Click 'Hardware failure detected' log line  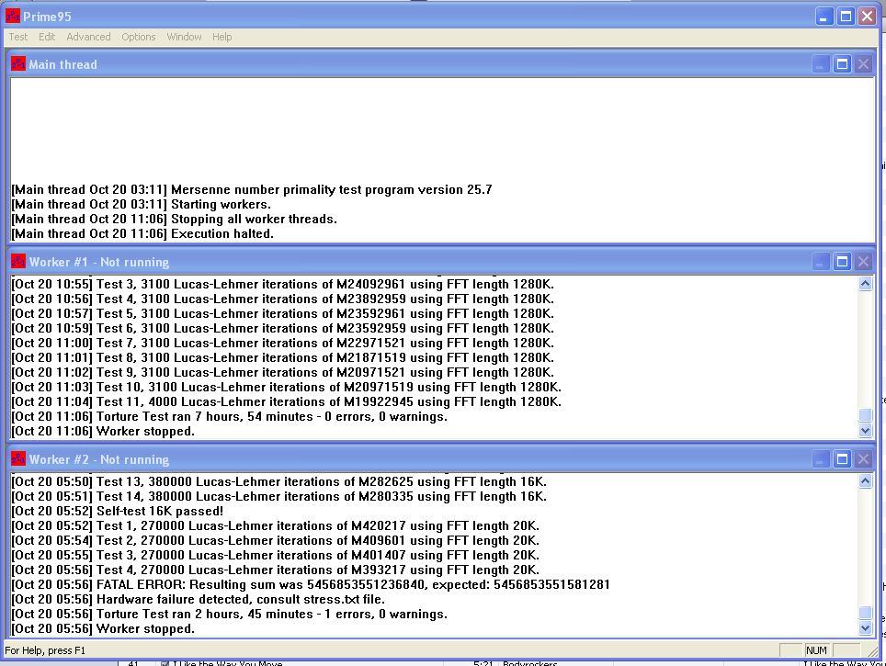(x=199, y=599)
